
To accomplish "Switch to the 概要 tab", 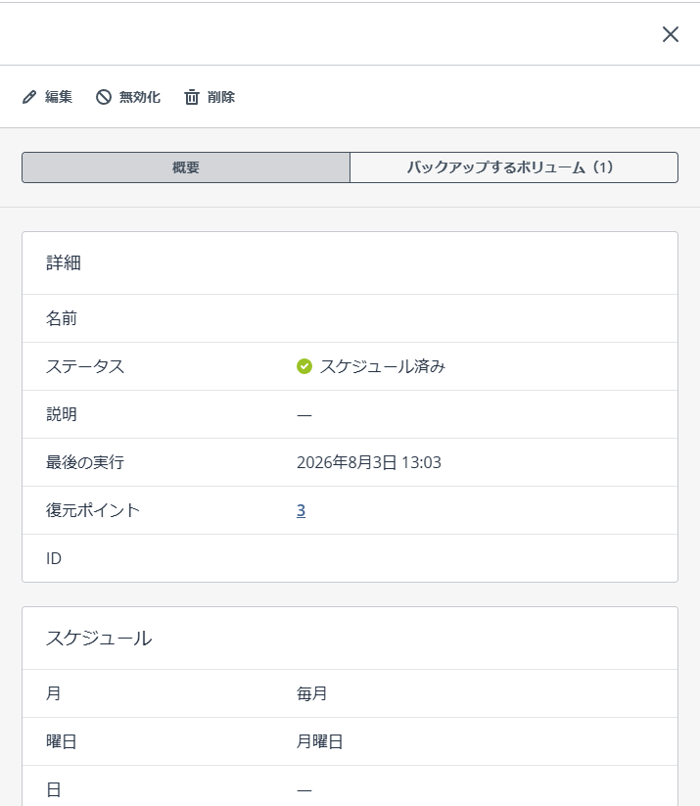I will click(x=186, y=167).
